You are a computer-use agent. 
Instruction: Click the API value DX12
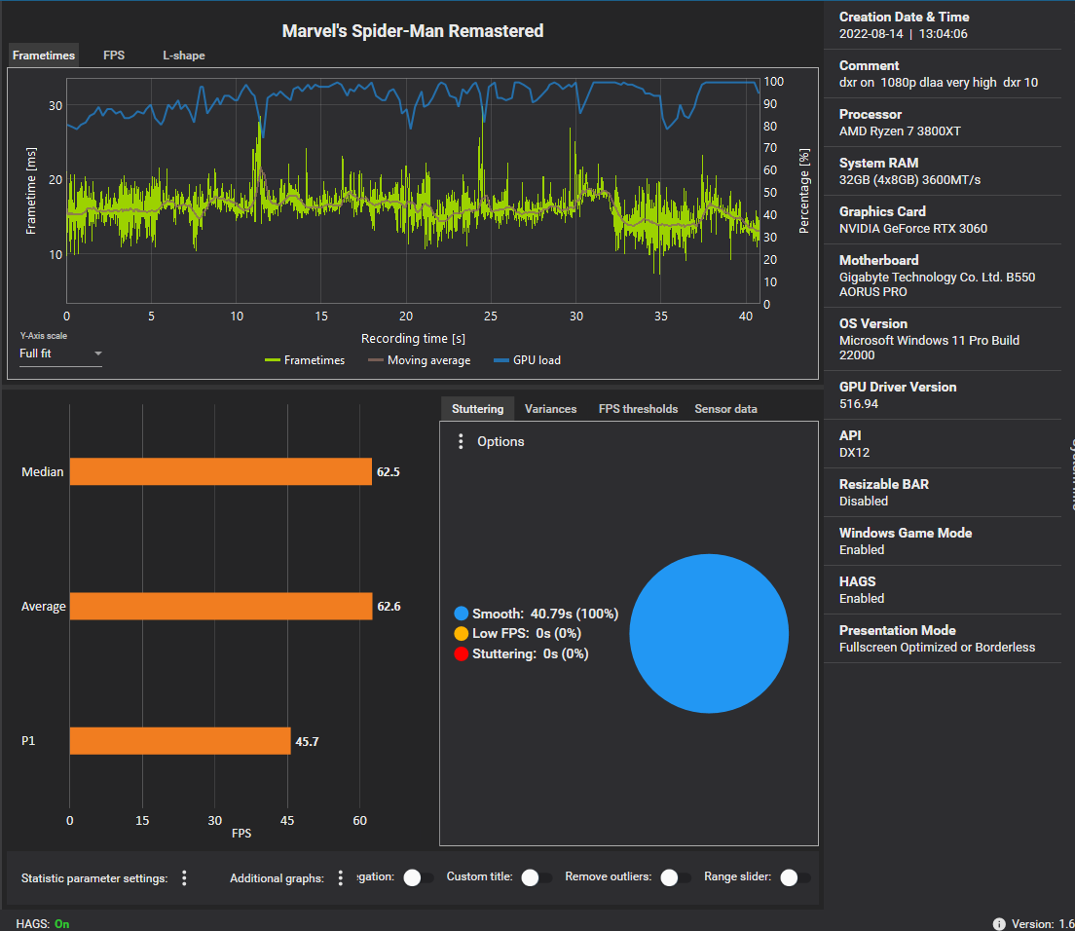pyautogui.click(x=854, y=453)
